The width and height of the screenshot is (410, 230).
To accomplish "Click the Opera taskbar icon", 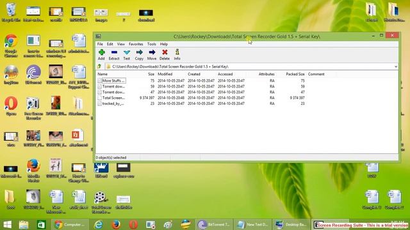I will click(133, 224).
